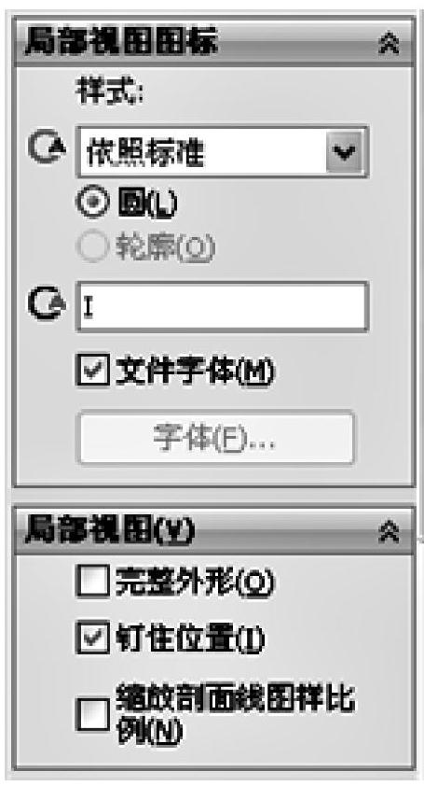Collapse the 局部视图(V) section chevron
The image size is (424, 786).
point(389,533)
